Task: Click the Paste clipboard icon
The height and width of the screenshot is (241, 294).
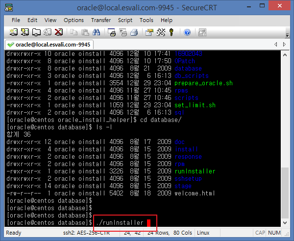Action: coord(85,32)
